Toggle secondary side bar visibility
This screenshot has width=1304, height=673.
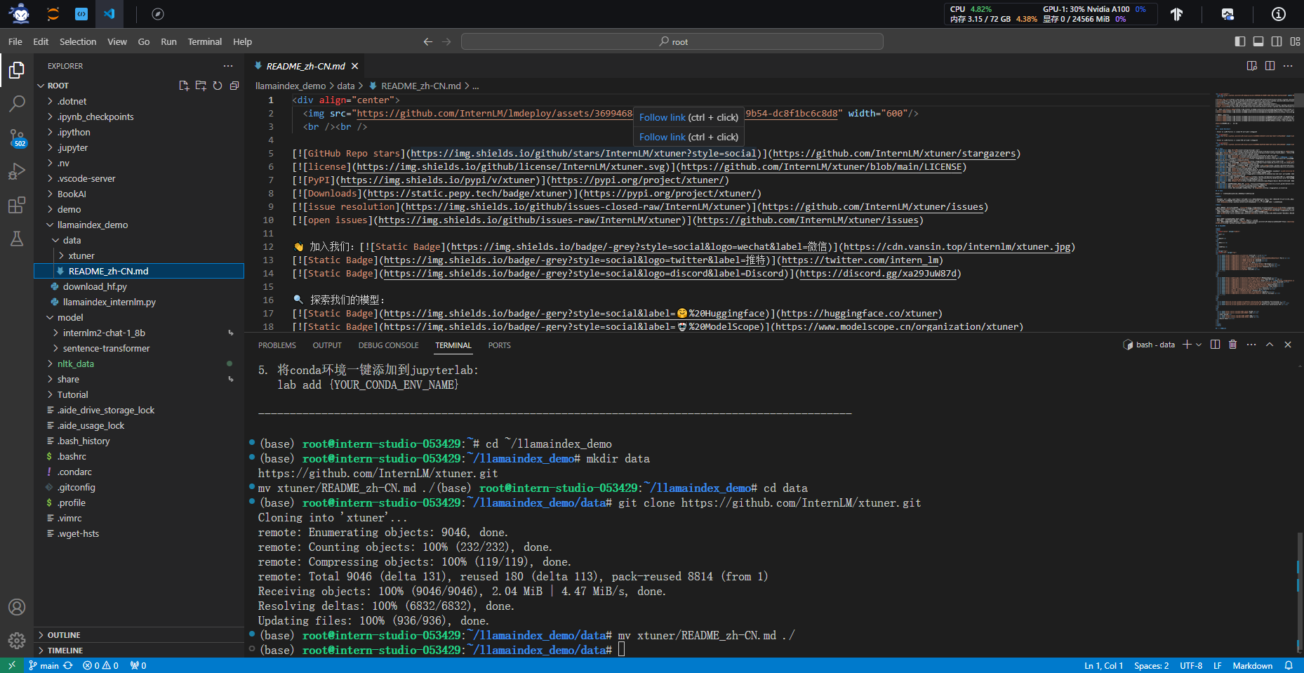pos(1277,42)
